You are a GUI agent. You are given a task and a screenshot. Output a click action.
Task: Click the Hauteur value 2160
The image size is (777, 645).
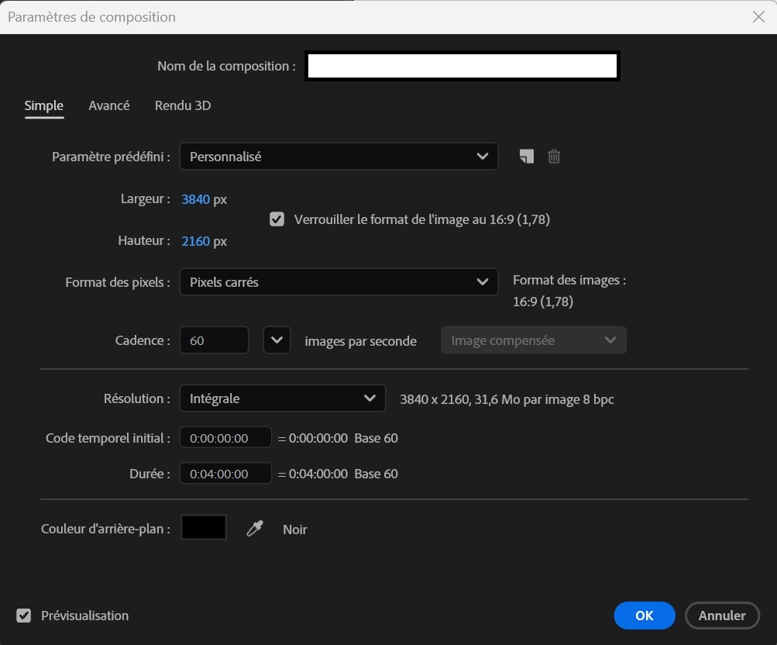coord(195,241)
